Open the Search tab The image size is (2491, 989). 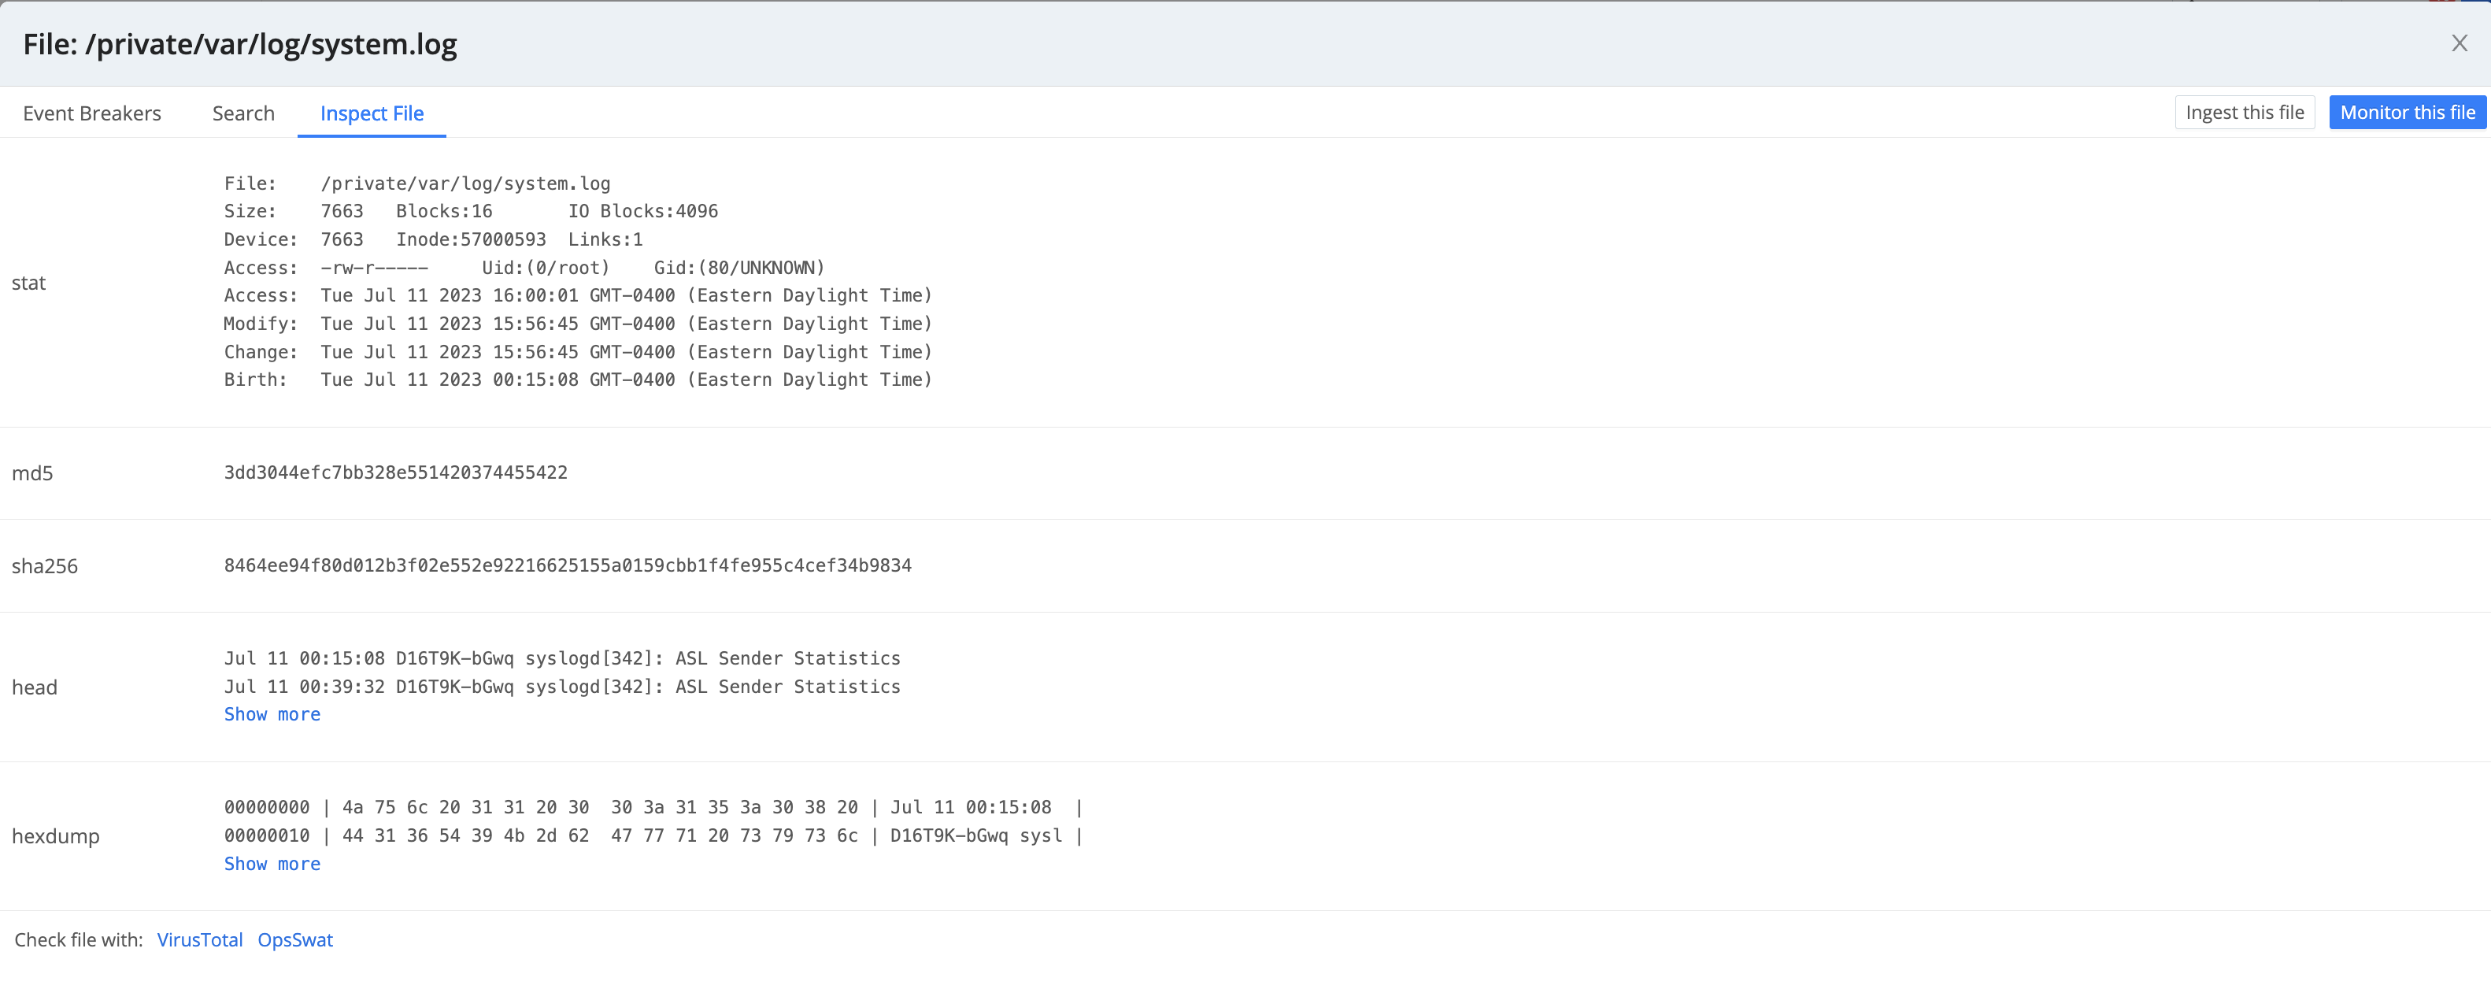click(x=242, y=112)
